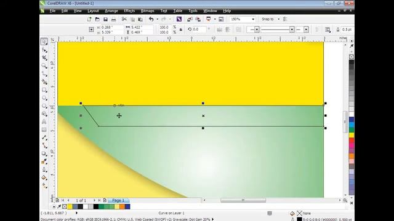
Task: Choose the dark blue document palette swatch
Action: (127, 207)
